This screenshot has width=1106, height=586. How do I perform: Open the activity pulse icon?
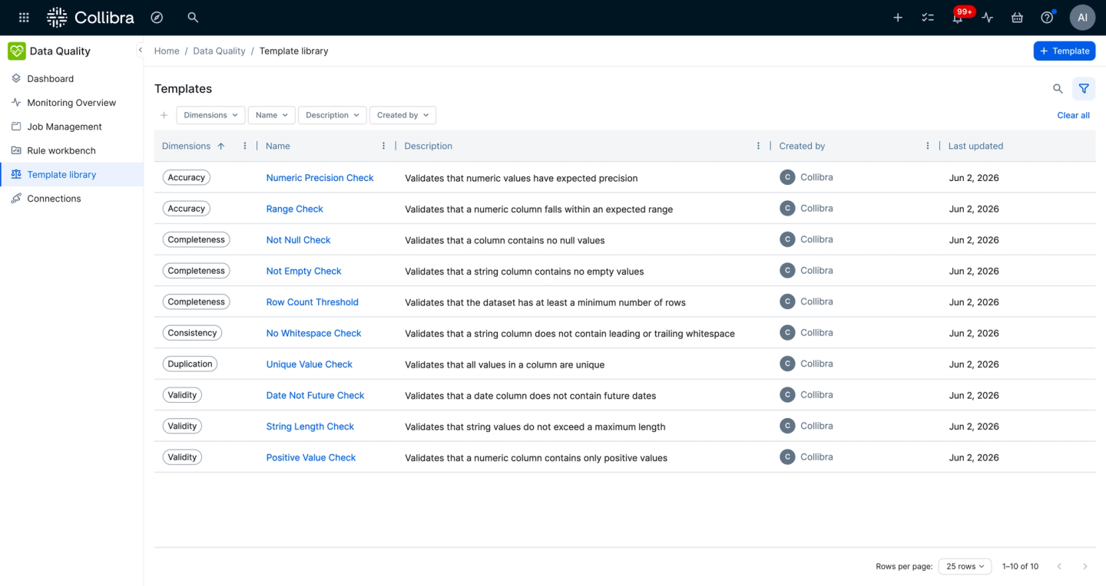tap(988, 17)
